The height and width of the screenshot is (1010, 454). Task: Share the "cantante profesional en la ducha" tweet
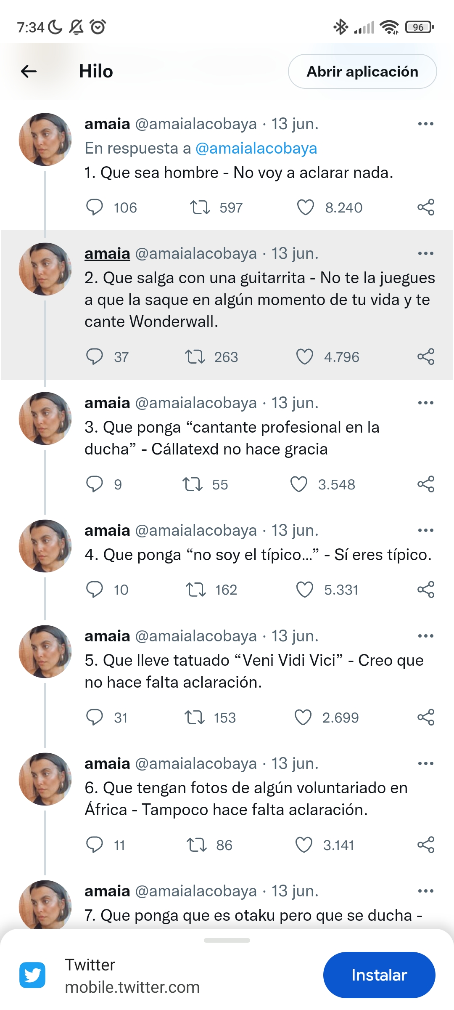click(425, 484)
